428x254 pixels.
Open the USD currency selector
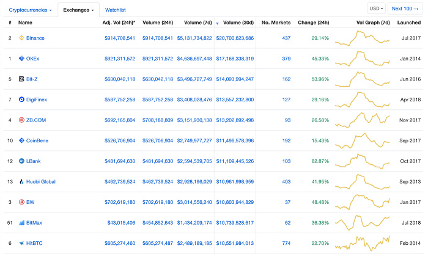point(375,9)
